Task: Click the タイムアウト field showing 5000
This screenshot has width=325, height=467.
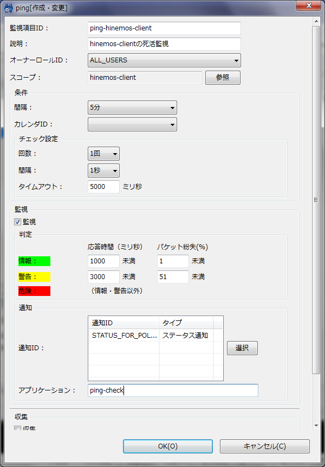Action: tap(103, 187)
